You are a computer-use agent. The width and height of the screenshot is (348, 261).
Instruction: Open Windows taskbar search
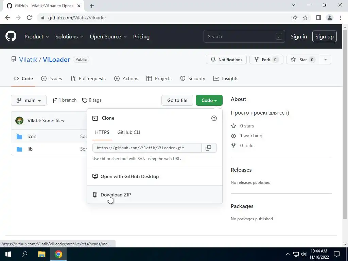pos(24,254)
